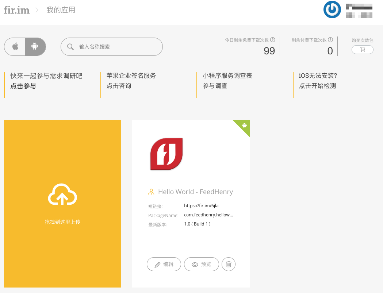Open the 快来一起参与需求调研吧 survey link
The image size is (383, 293).
click(x=46, y=81)
